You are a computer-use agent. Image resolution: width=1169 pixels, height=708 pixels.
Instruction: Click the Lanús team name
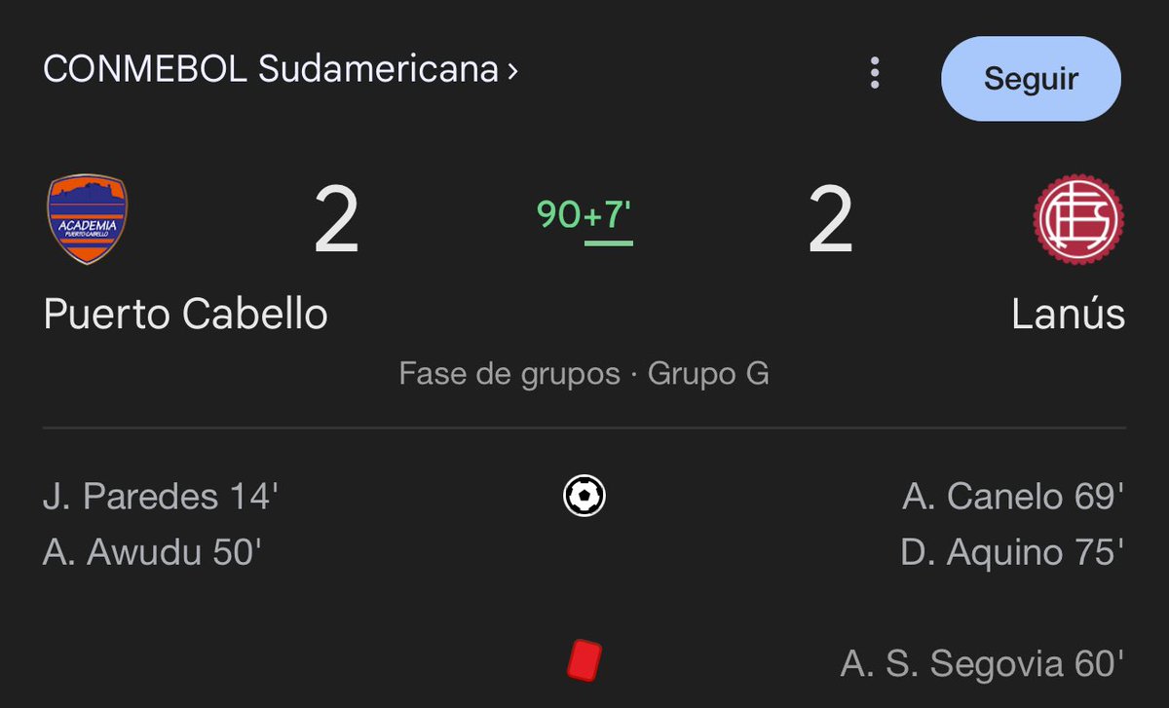[x=1068, y=314]
